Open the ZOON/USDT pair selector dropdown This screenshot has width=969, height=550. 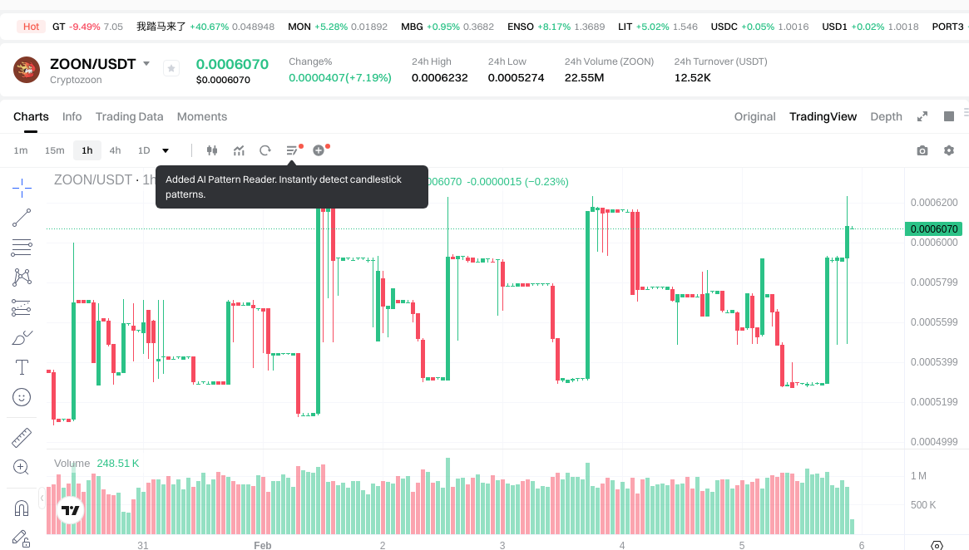(146, 64)
